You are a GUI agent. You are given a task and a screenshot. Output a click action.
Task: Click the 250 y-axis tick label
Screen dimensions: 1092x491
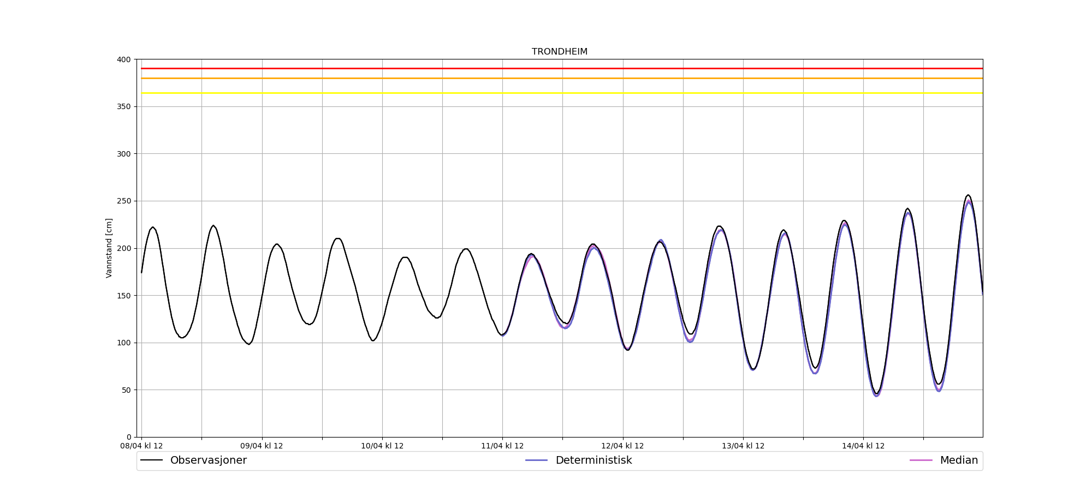pyautogui.click(x=124, y=201)
